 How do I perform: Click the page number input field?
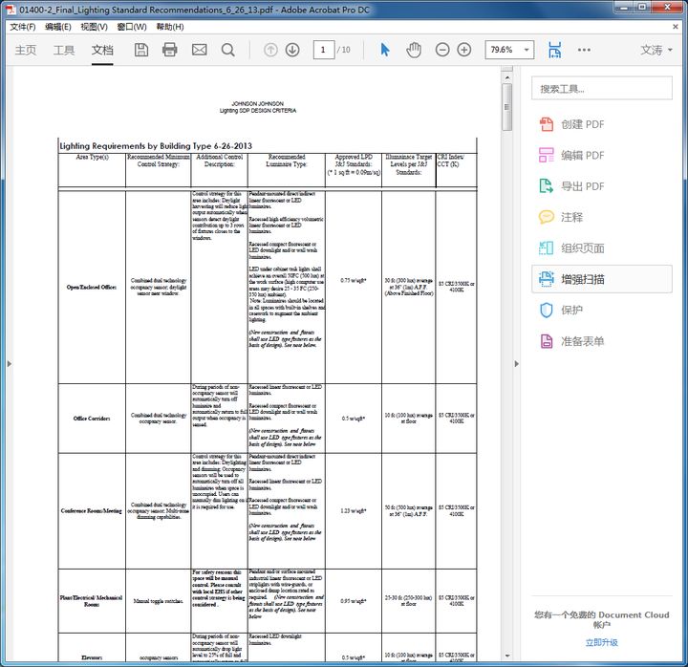(x=323, y=50)
